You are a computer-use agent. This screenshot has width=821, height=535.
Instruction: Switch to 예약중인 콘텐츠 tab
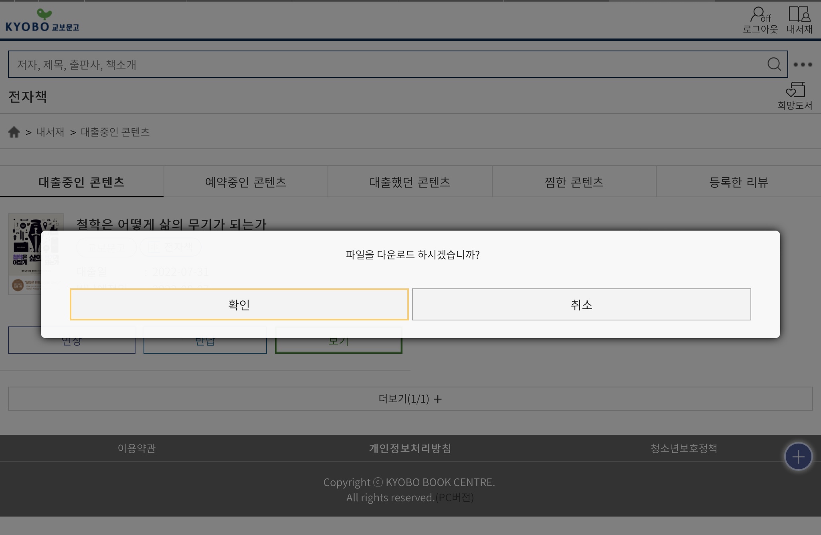point(246,182)
